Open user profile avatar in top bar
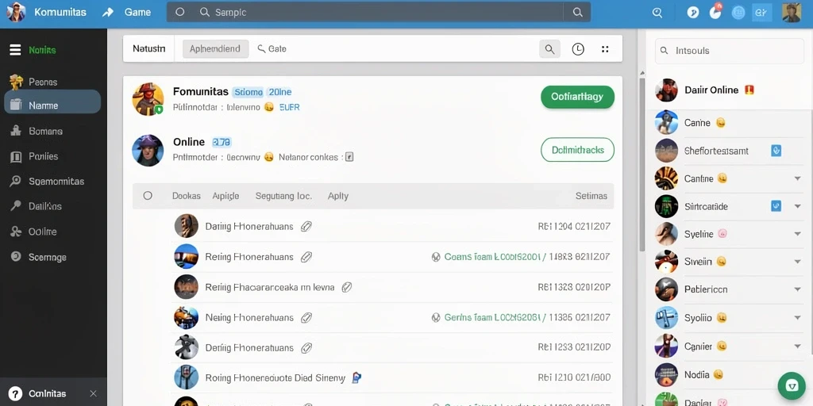813x406 pixels. tap(792, 13)
